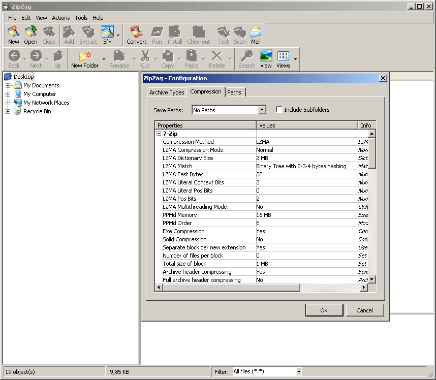
Task: Click the Checkout toolbar icon
Action: 199,35
